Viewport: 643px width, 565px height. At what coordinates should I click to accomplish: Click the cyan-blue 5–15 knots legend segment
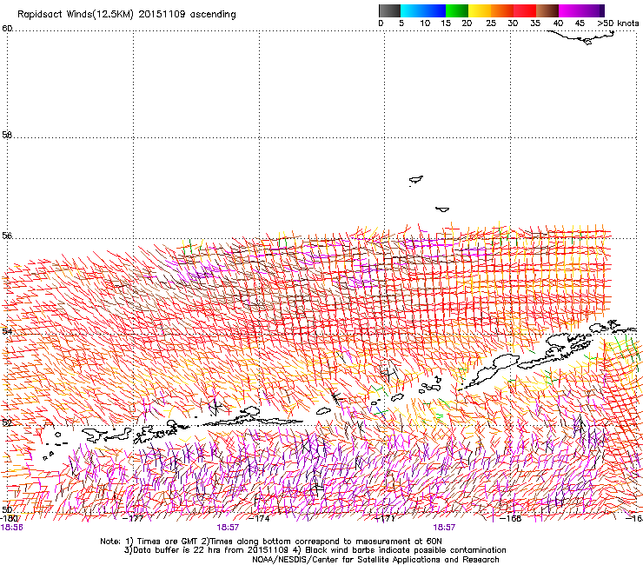tap(423, 10)
